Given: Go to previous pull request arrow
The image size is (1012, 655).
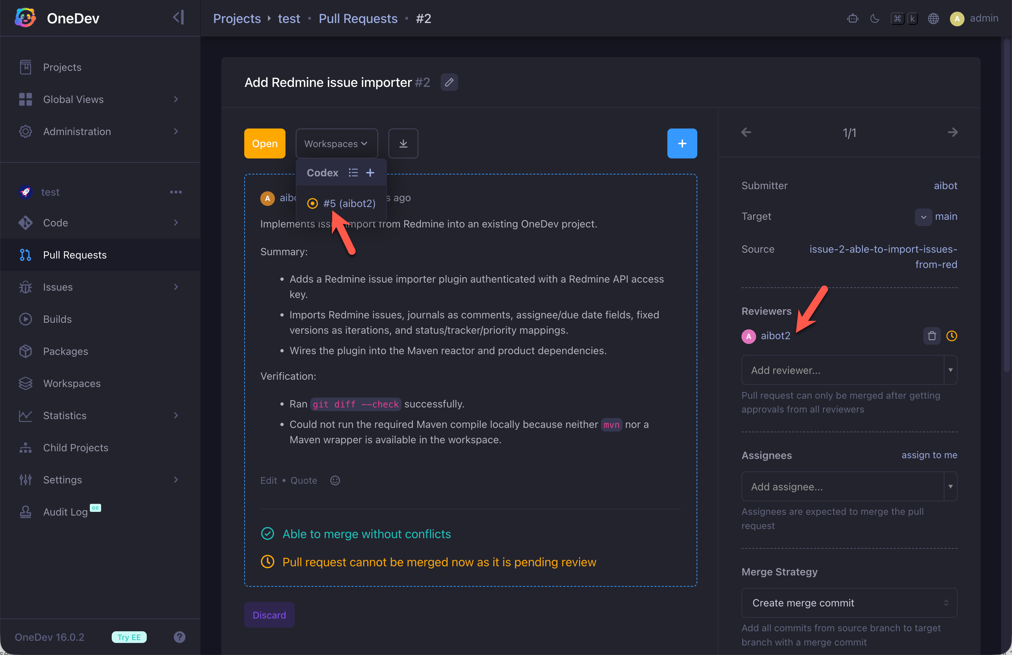Looking at the screenshot, I should (x=746, y=132).
